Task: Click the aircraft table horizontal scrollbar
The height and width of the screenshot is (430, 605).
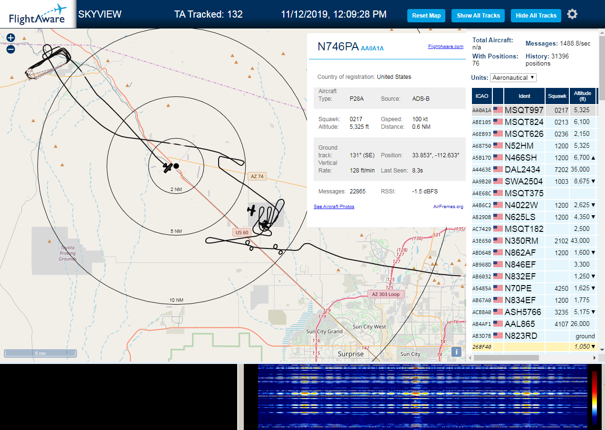Action: [505, 357]
